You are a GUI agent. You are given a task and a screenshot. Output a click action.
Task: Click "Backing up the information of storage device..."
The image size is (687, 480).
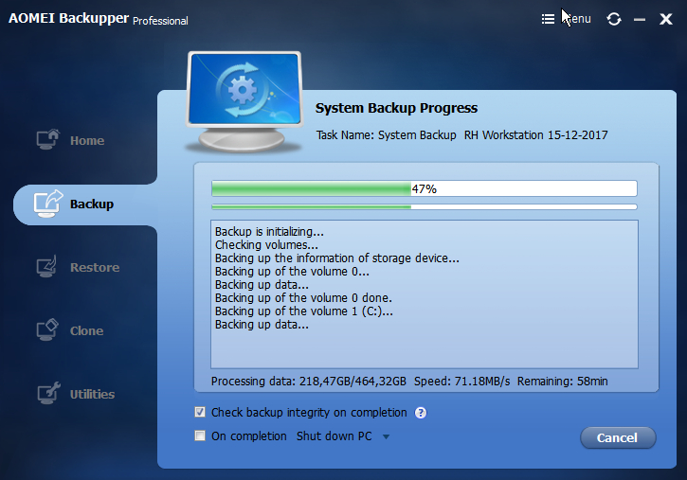point(337,258)
